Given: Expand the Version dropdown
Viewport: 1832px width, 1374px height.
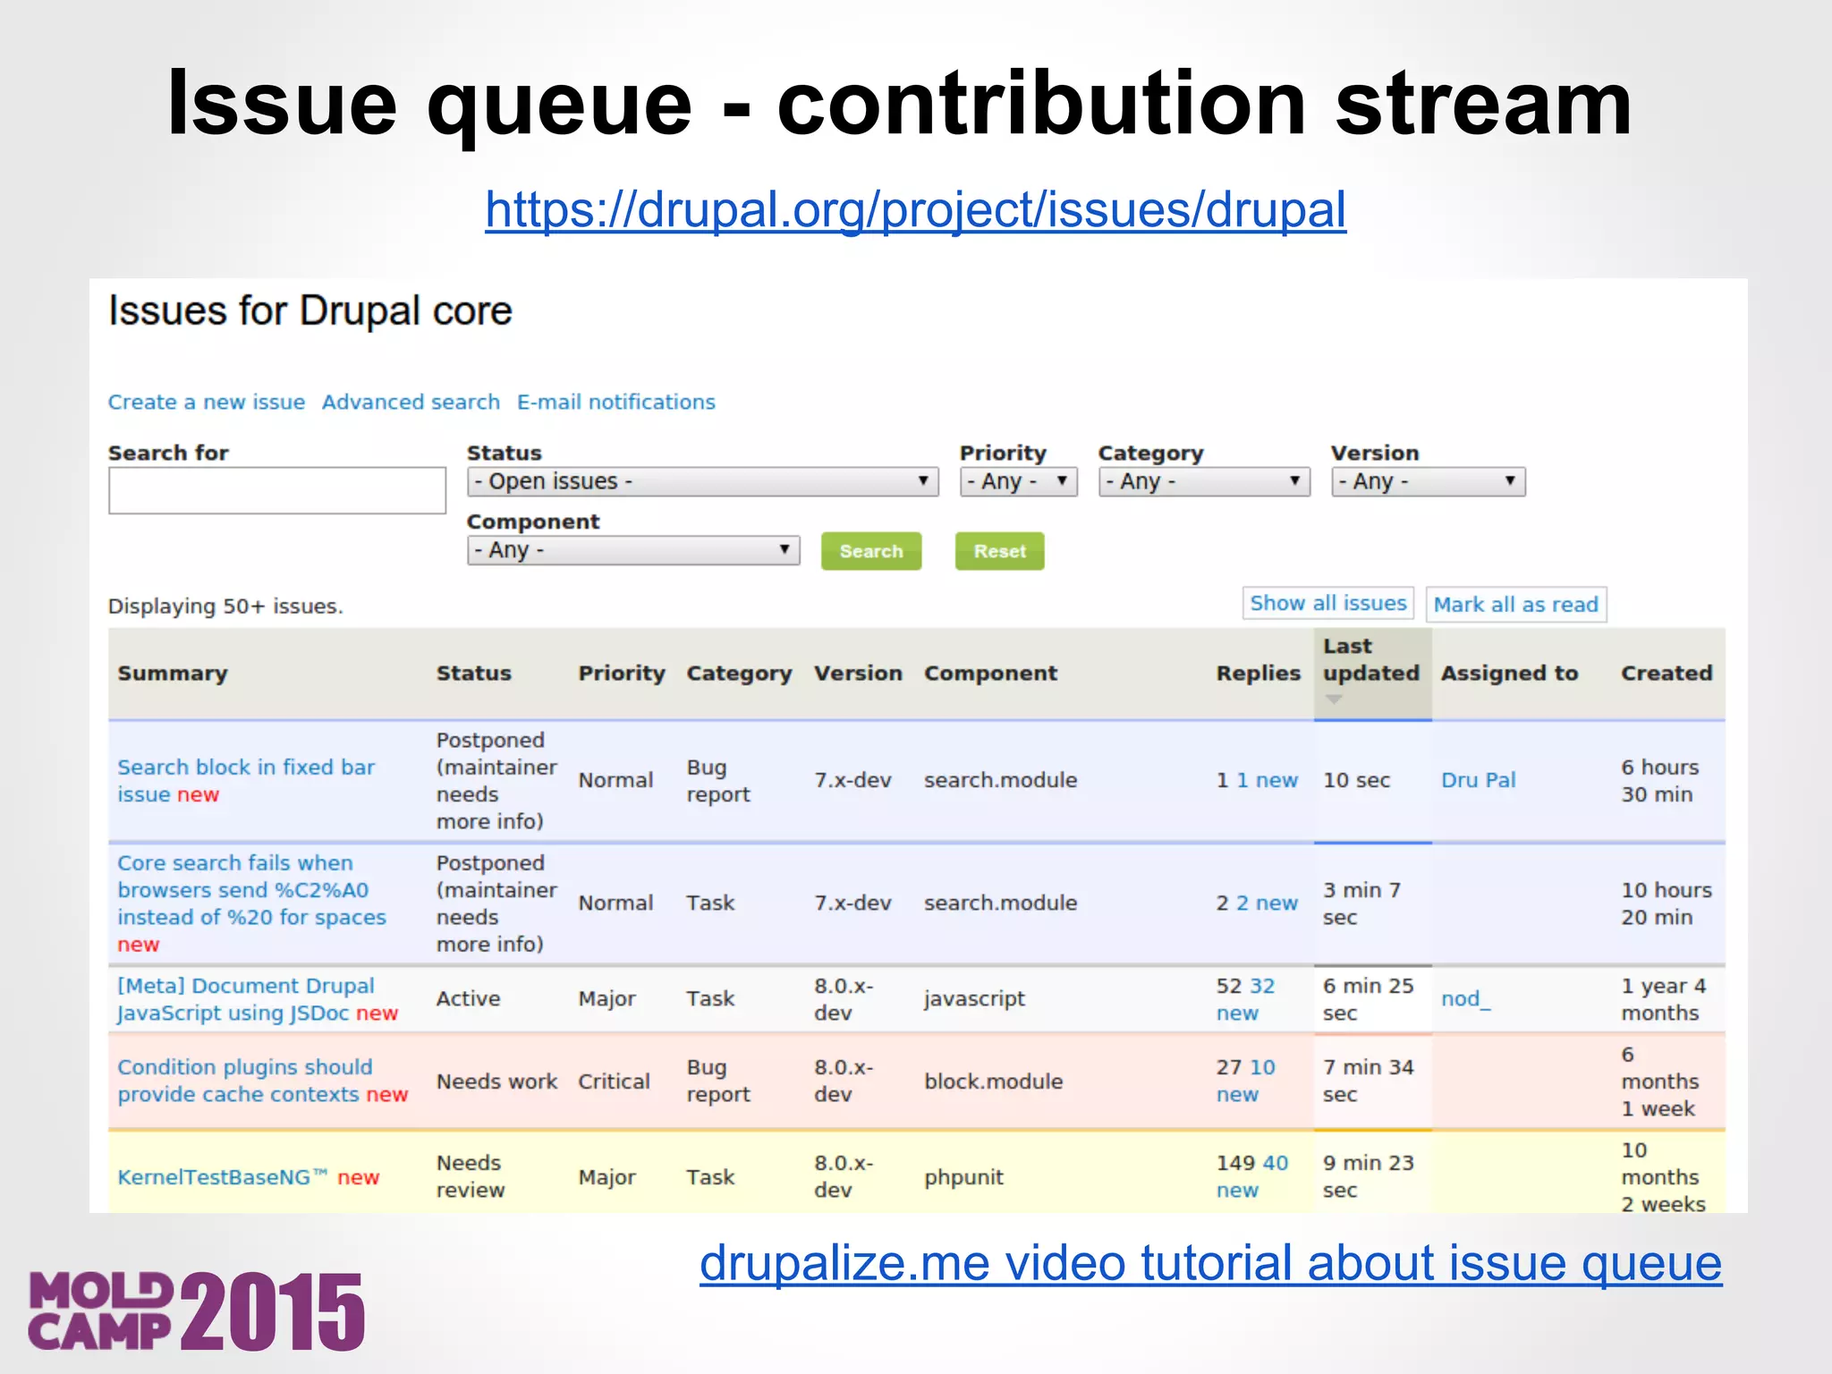Looking at the screenshot, I should 1428,481.
